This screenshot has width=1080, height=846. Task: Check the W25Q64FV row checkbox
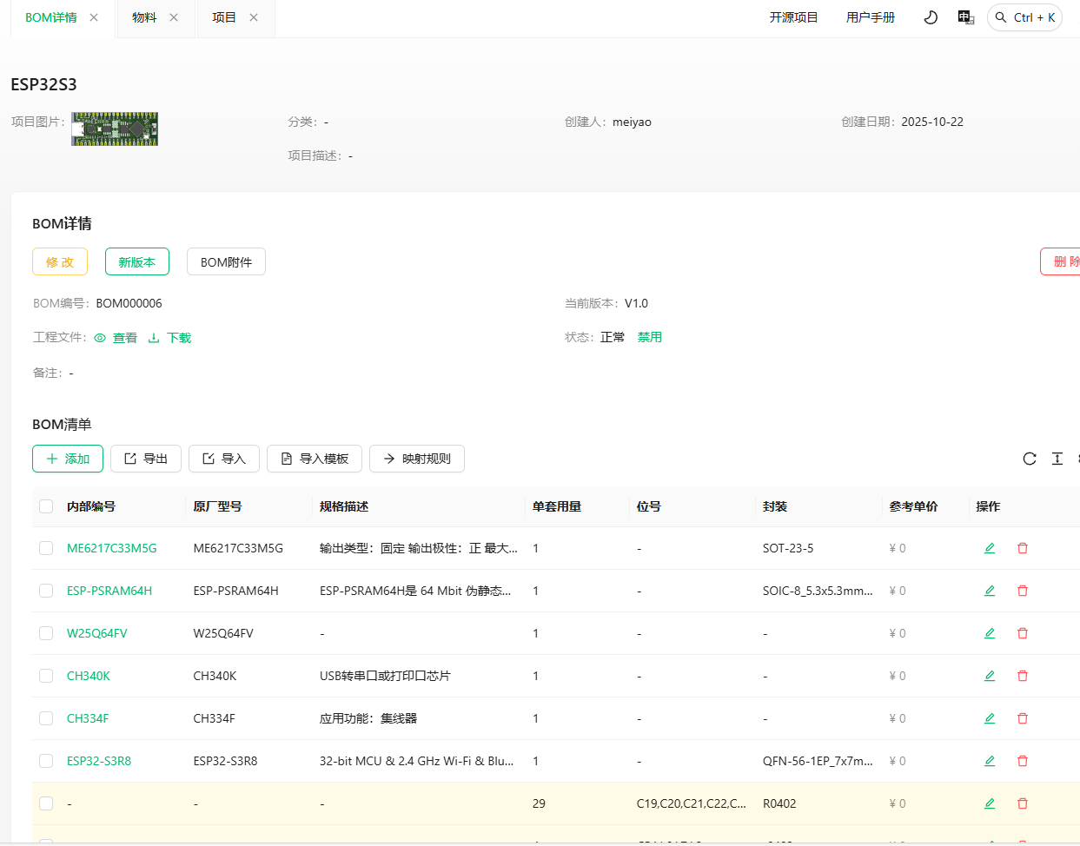(x=46, y=633)
